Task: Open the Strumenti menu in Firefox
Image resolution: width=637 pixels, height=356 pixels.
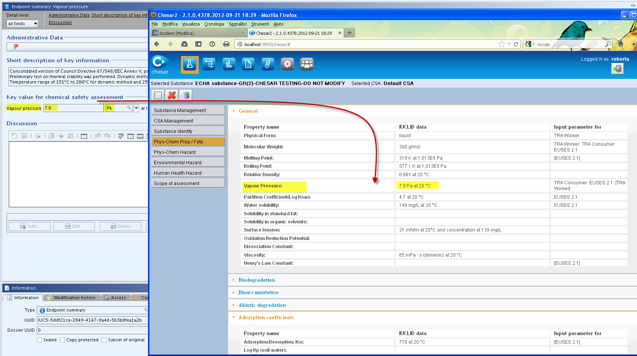Action: pyautogui.click(x=260, y=24)
